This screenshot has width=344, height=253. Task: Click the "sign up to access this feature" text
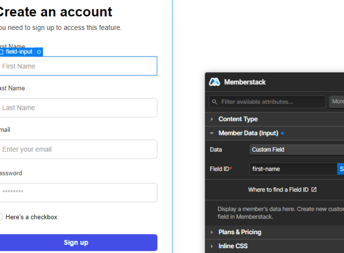[77, 28]
